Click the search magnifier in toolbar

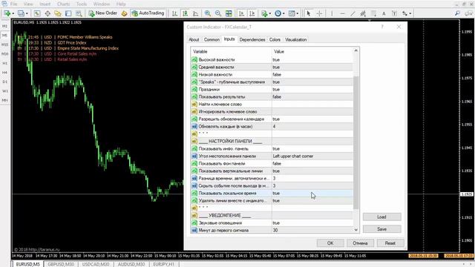pos(457,13)
